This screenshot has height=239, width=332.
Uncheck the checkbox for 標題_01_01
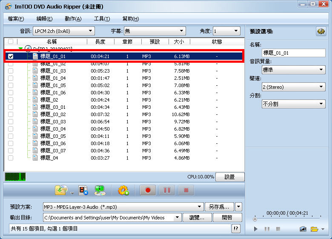[11, 56]
